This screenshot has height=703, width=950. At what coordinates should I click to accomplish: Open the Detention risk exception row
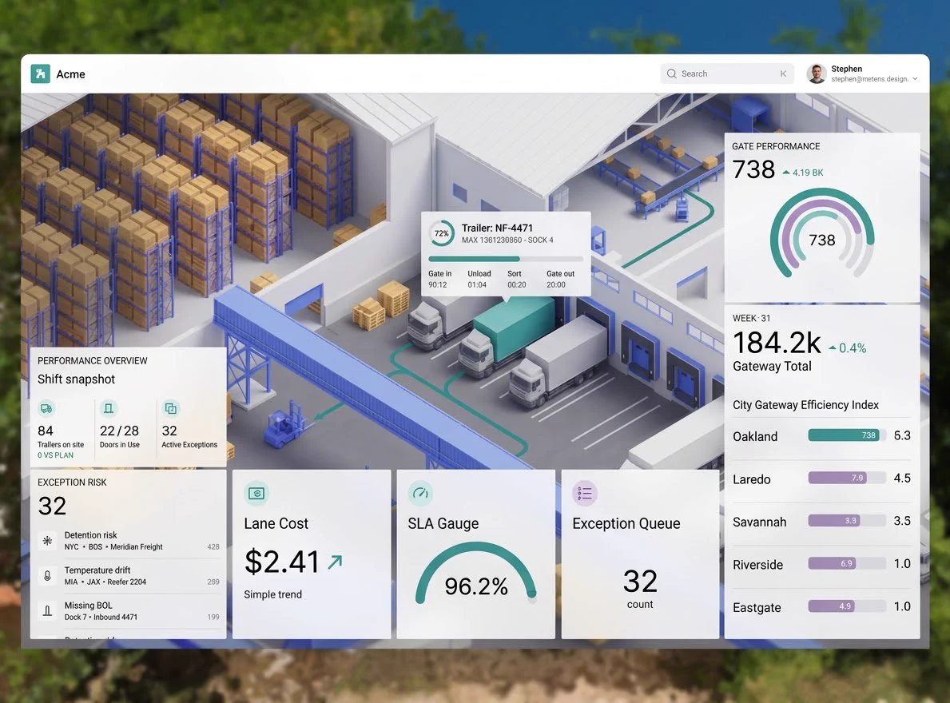click(x=129, y=541)
